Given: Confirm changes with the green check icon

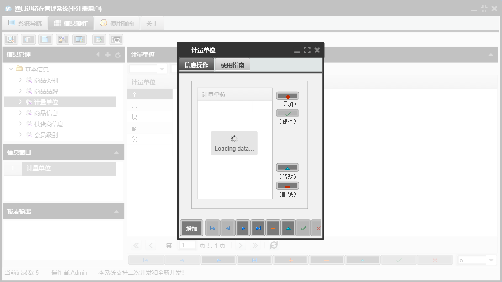Looking at the screenshot, I should click(x=303, y=228).
